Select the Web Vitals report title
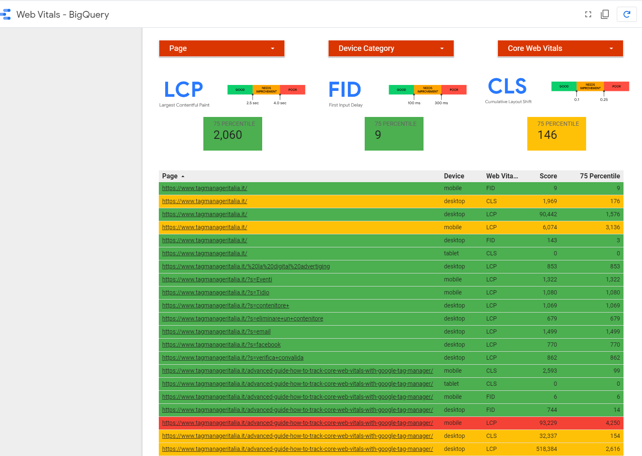642x456 pixels. pyautogui.click(x=62, y=14)
